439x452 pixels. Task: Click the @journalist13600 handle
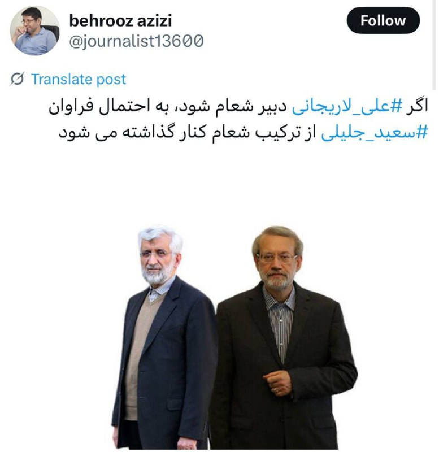136,41
